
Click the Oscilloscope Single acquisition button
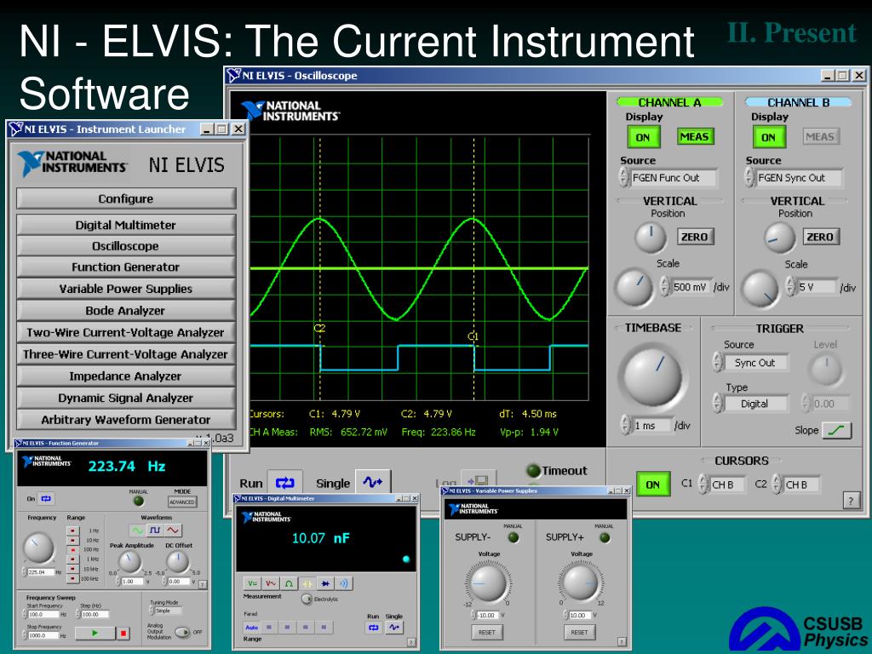[373, 482]
